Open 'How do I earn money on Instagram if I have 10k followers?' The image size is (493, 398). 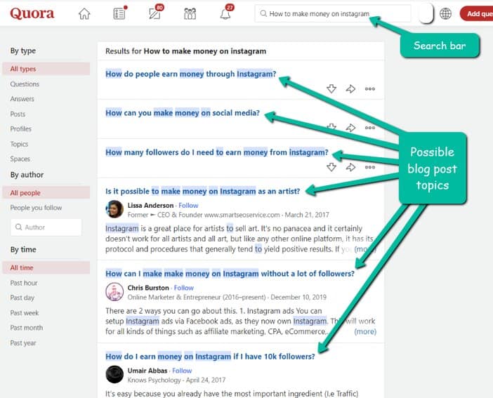tap(210, 357)
